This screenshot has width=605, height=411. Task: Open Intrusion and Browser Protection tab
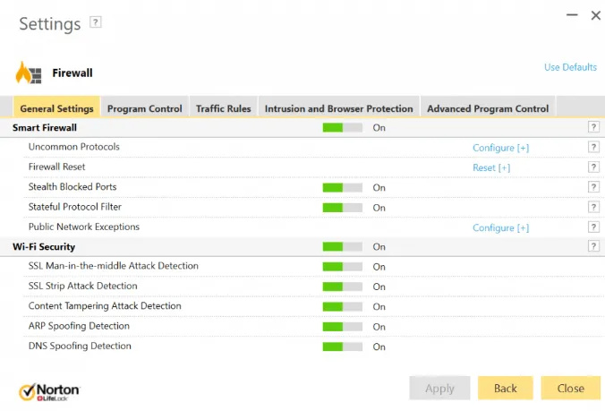click(338, 108)
